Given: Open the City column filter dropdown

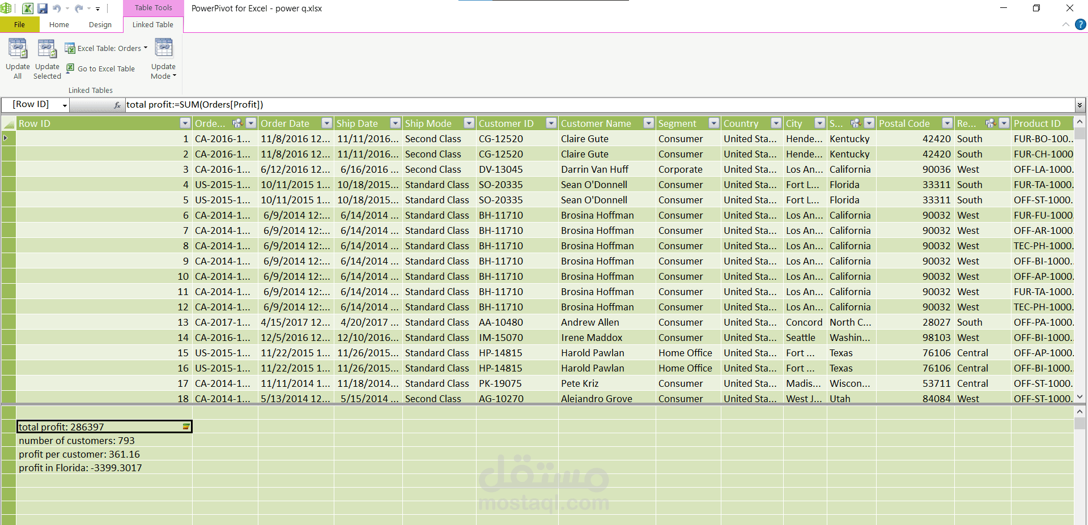Looking at the screenshot, I should click(x=819, y=123).
